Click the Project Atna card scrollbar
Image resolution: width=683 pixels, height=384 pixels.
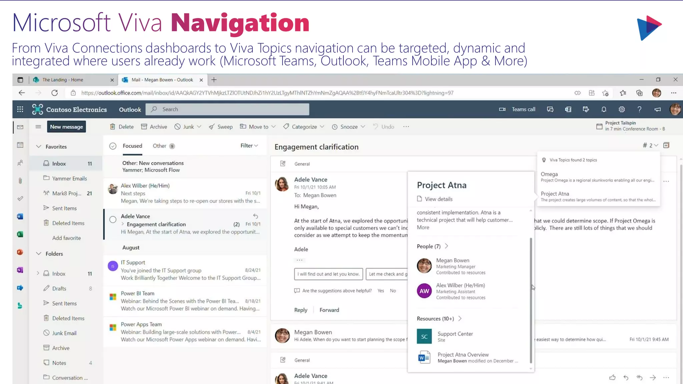click(531, 301)
